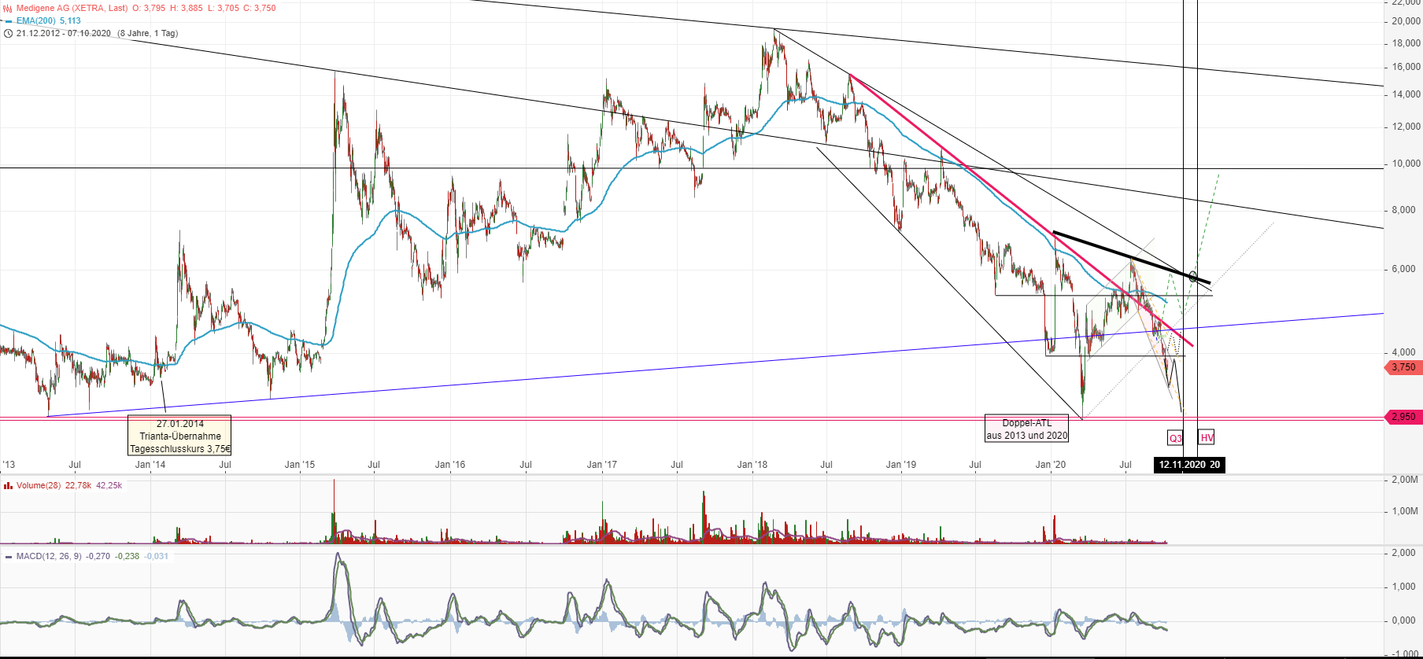This screenshot has height=659, width=1423.
Task: Select the HV event marker
Action: coord(1207,437)
